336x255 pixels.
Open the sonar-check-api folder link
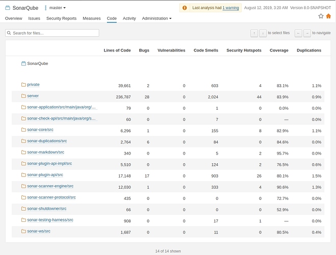click(61, 118)
